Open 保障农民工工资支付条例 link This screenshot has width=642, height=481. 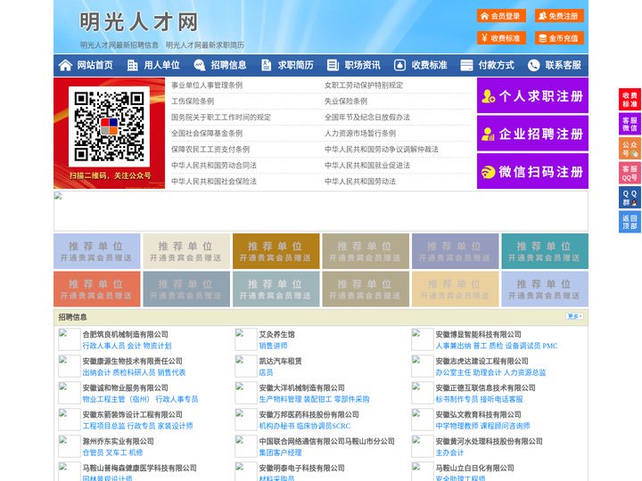click(210, 150)
